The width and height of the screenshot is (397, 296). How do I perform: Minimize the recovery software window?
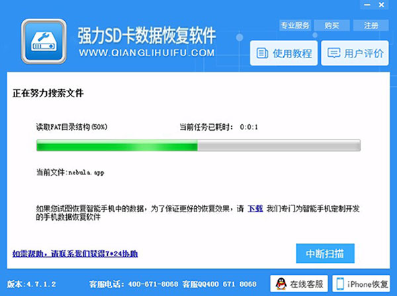pos(367,5)
